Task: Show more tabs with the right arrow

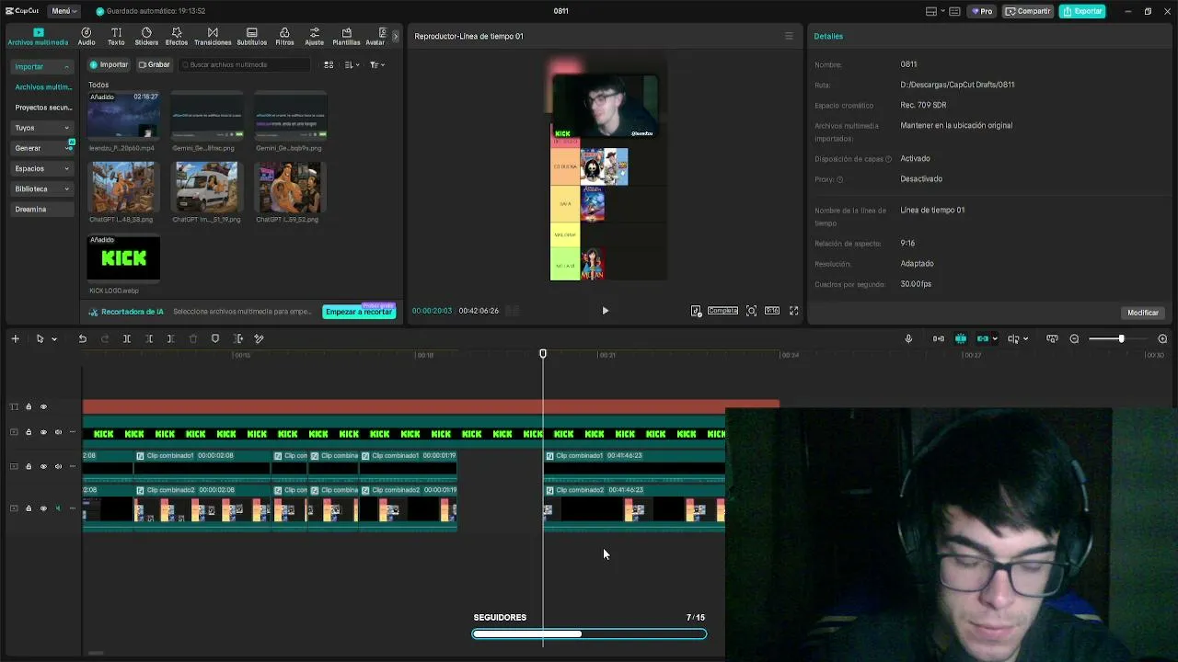Action: point(396,37)
